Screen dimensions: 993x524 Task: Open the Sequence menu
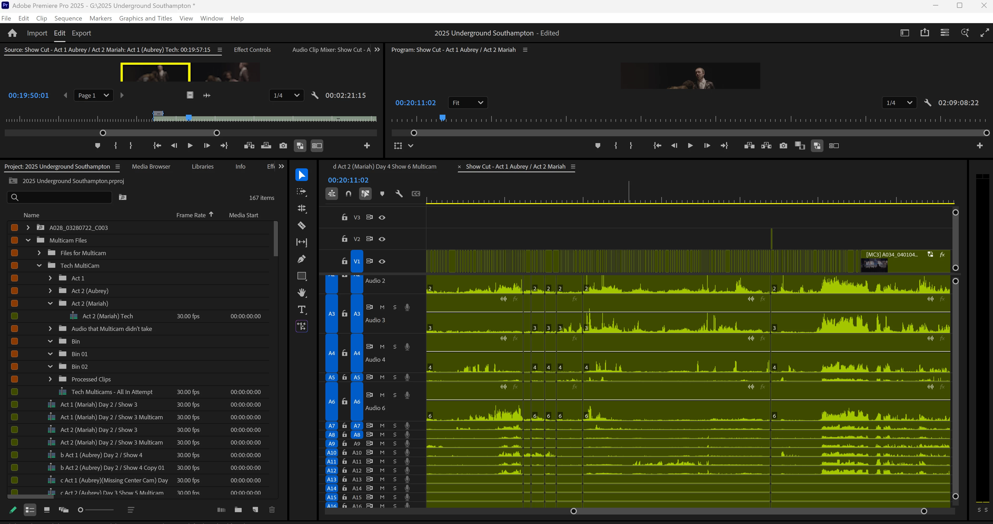68,18
